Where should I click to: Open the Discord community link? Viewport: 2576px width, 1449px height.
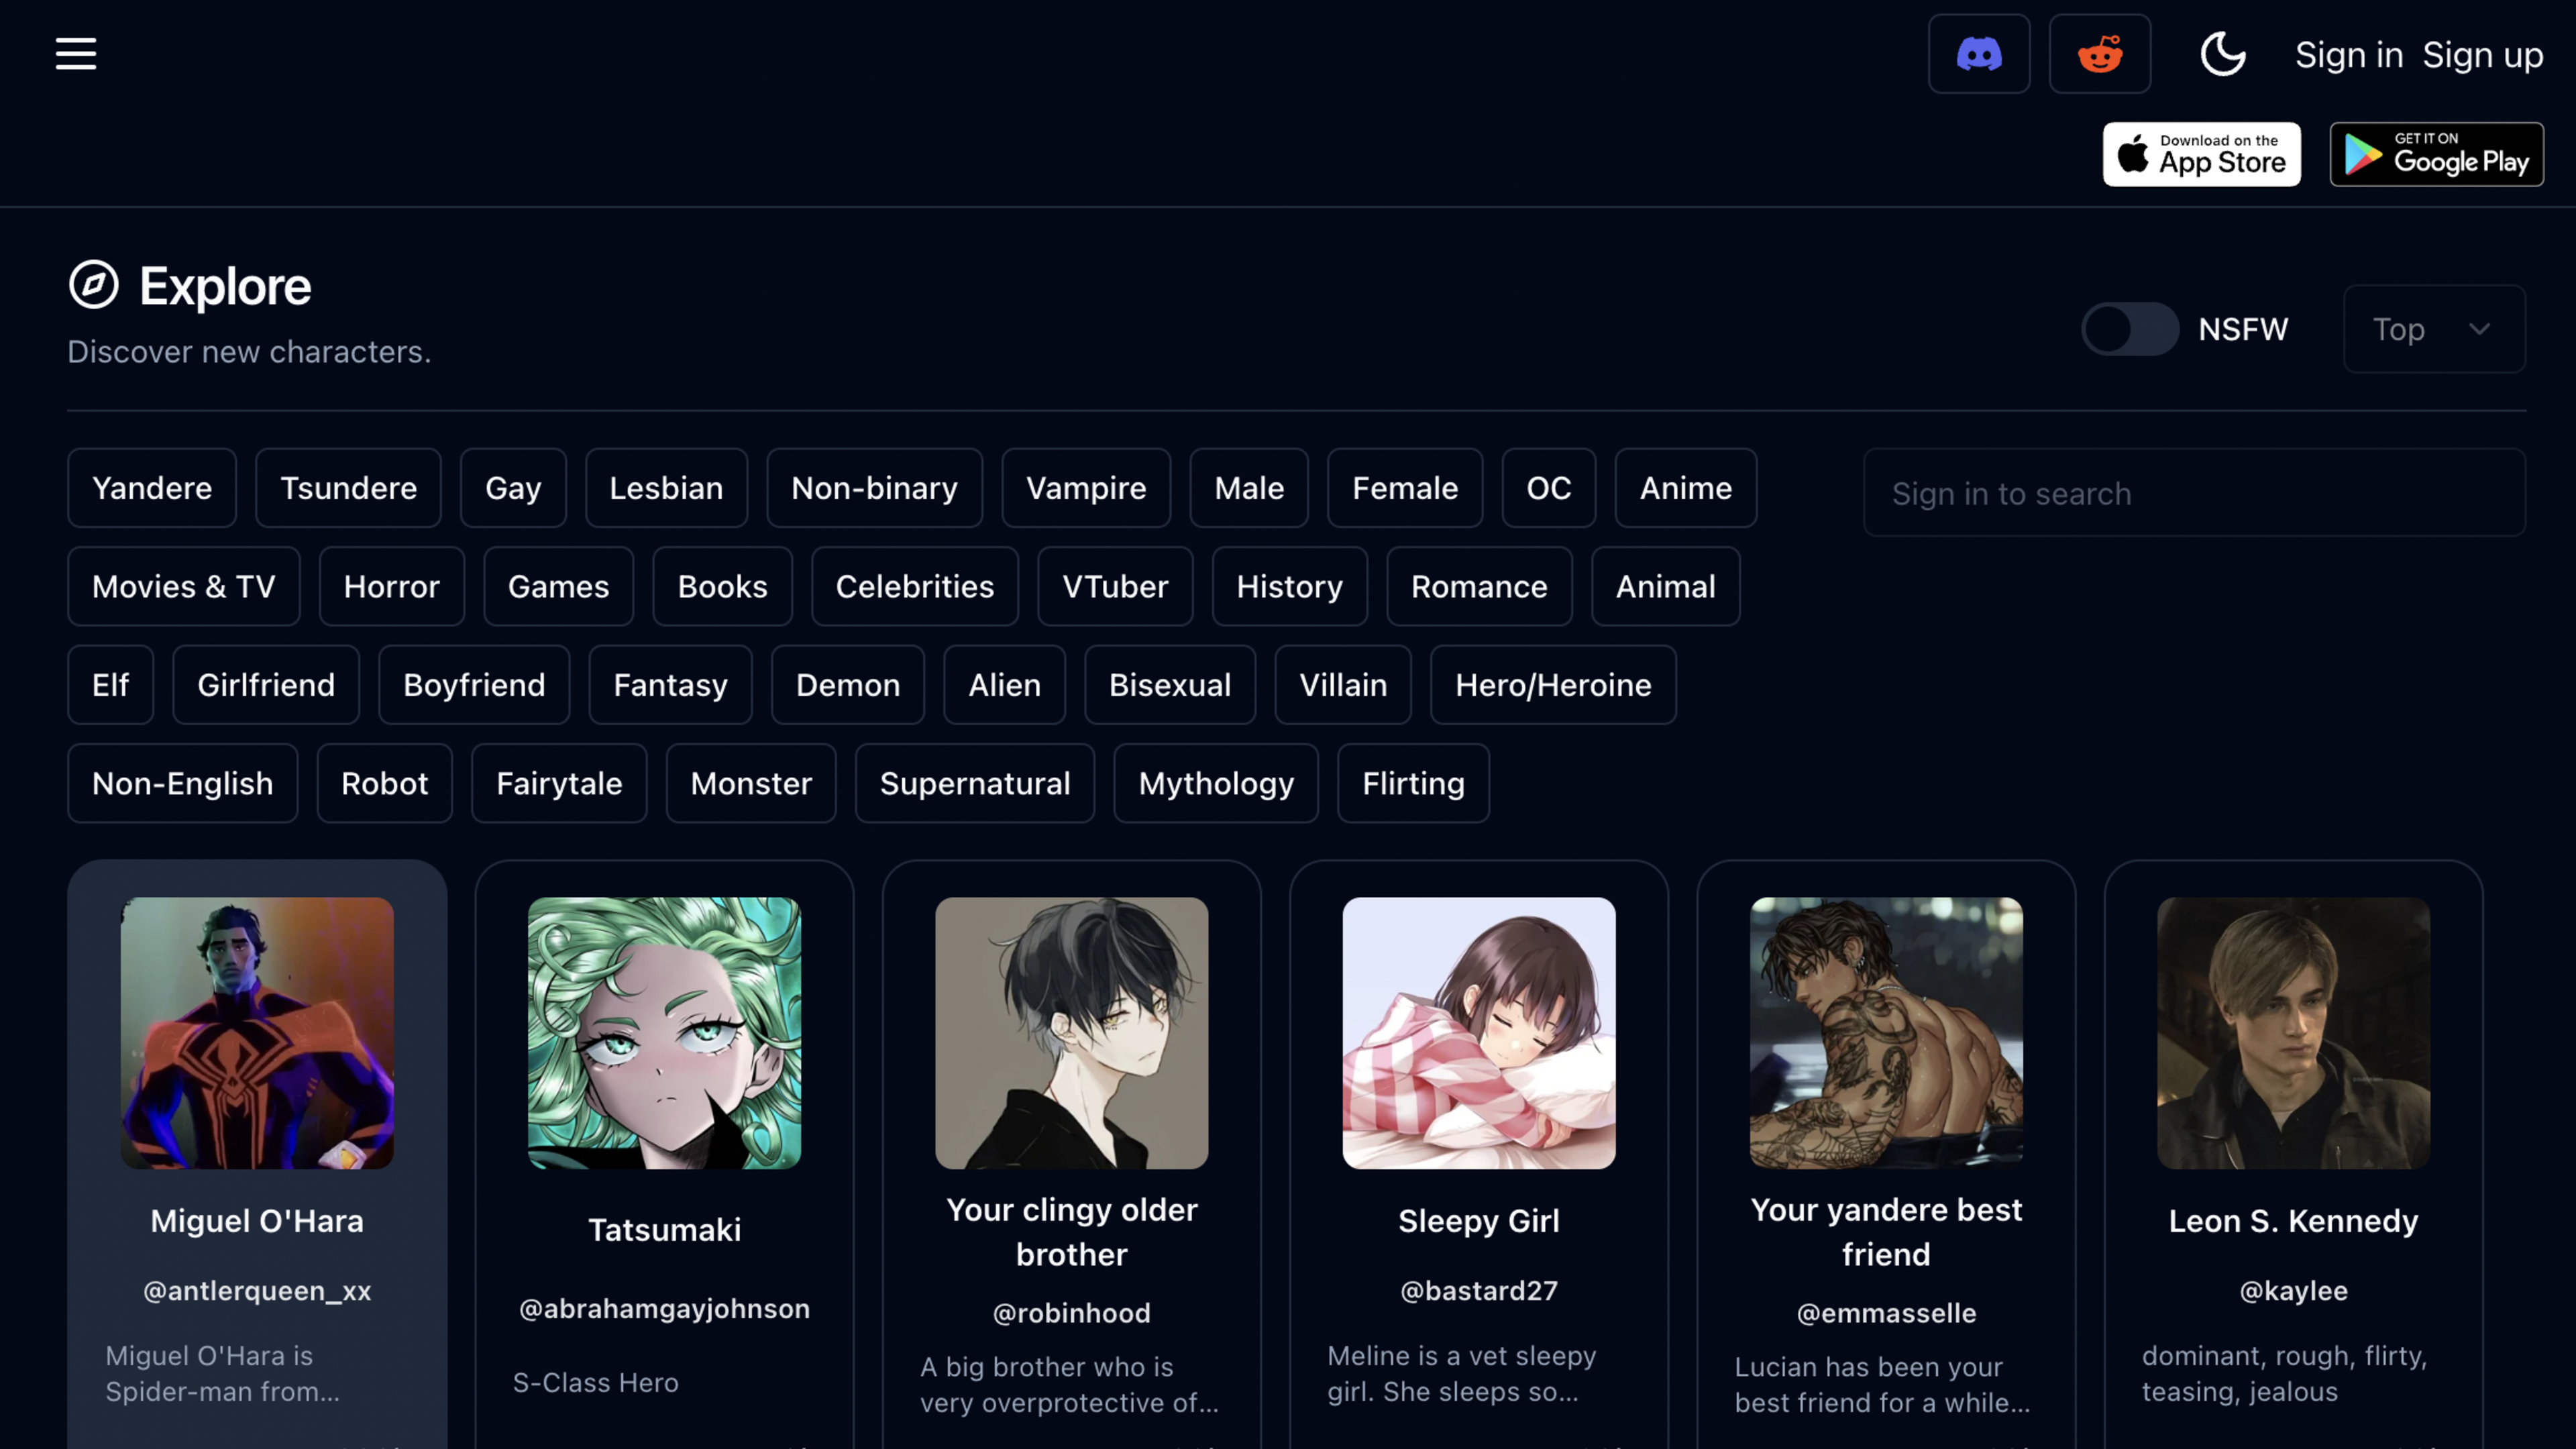point(1979,54)
